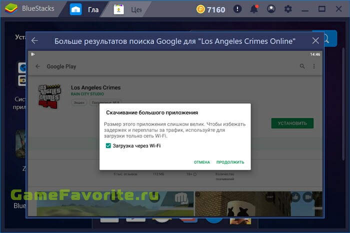Click Google Play back arrow
The width and height of the screenshot is (350, 233).
(x=38, y=66)
